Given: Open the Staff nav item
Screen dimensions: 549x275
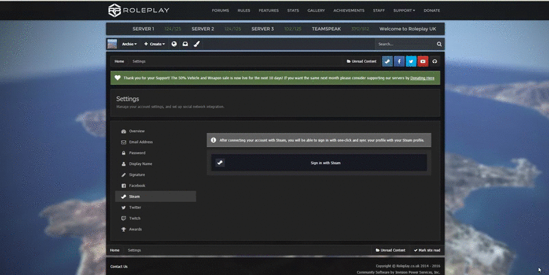Looking at the screenshot, I should tap(379, 10).
